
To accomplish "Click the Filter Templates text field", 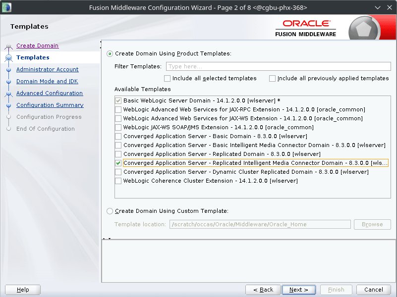I will [x=278, y=66].
